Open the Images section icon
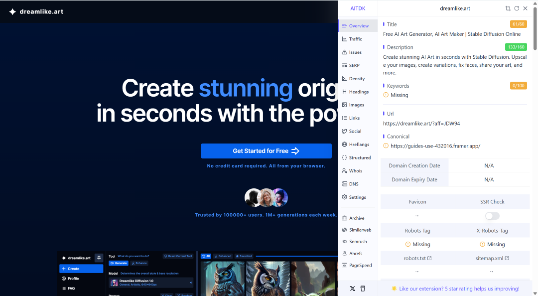Image resolution: width=538 pixels, height=296 pixels. 345,105
